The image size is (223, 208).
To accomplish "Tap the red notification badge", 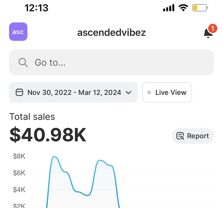I will pyautogui.click(x=213, y=28).
